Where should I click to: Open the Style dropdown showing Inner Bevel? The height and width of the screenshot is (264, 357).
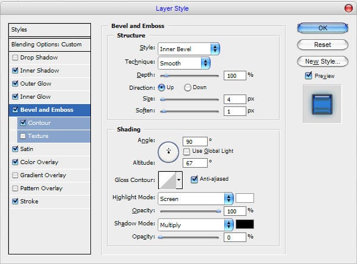click(189, 49)
